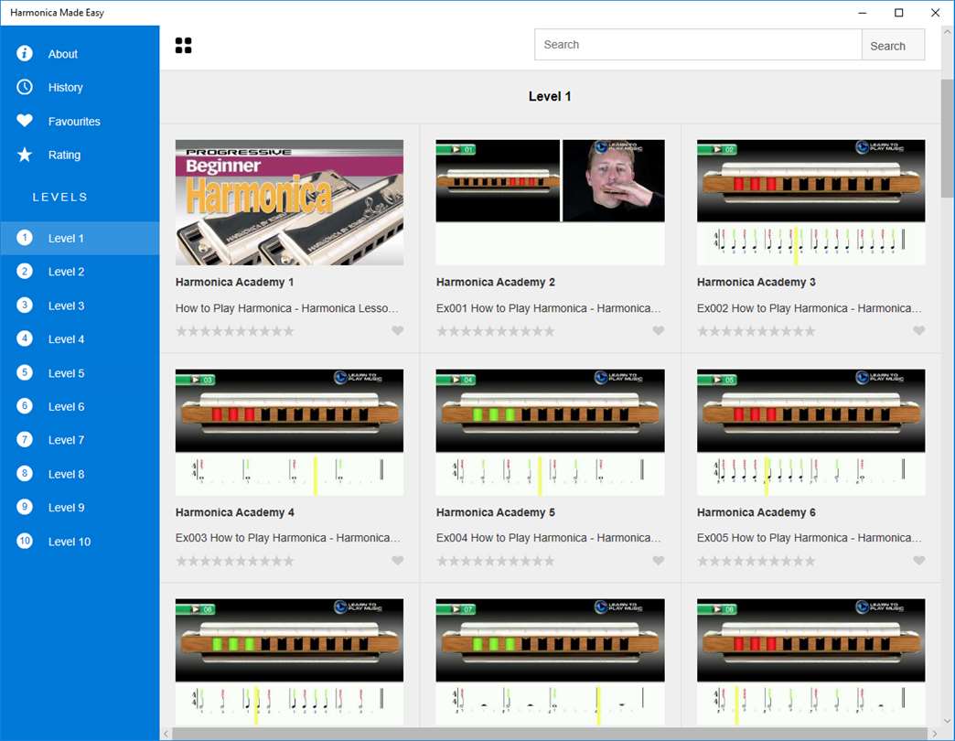Open Harmonica Academy 4 video thumbnail

289,432
